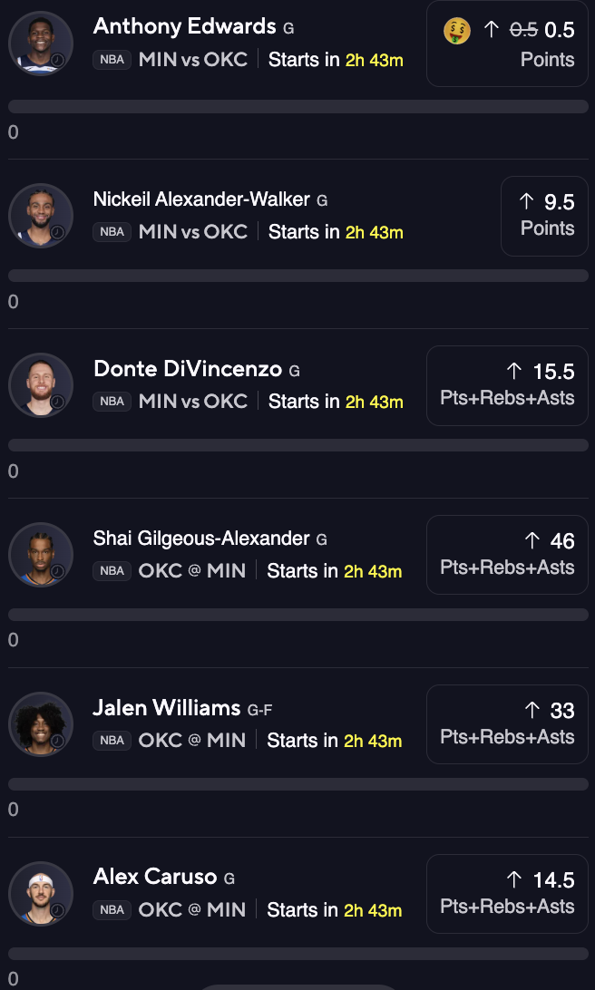Click the NBA badge under Donte DiVincenzo
The width and height of the screenshot is (595, 990).
coord(112,401)
